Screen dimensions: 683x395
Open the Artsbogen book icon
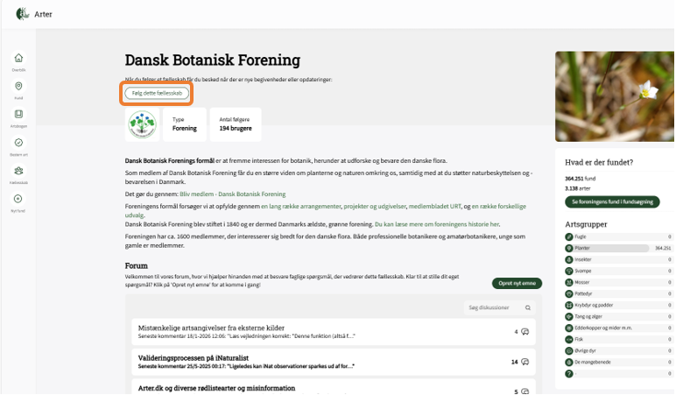[18, 115]
